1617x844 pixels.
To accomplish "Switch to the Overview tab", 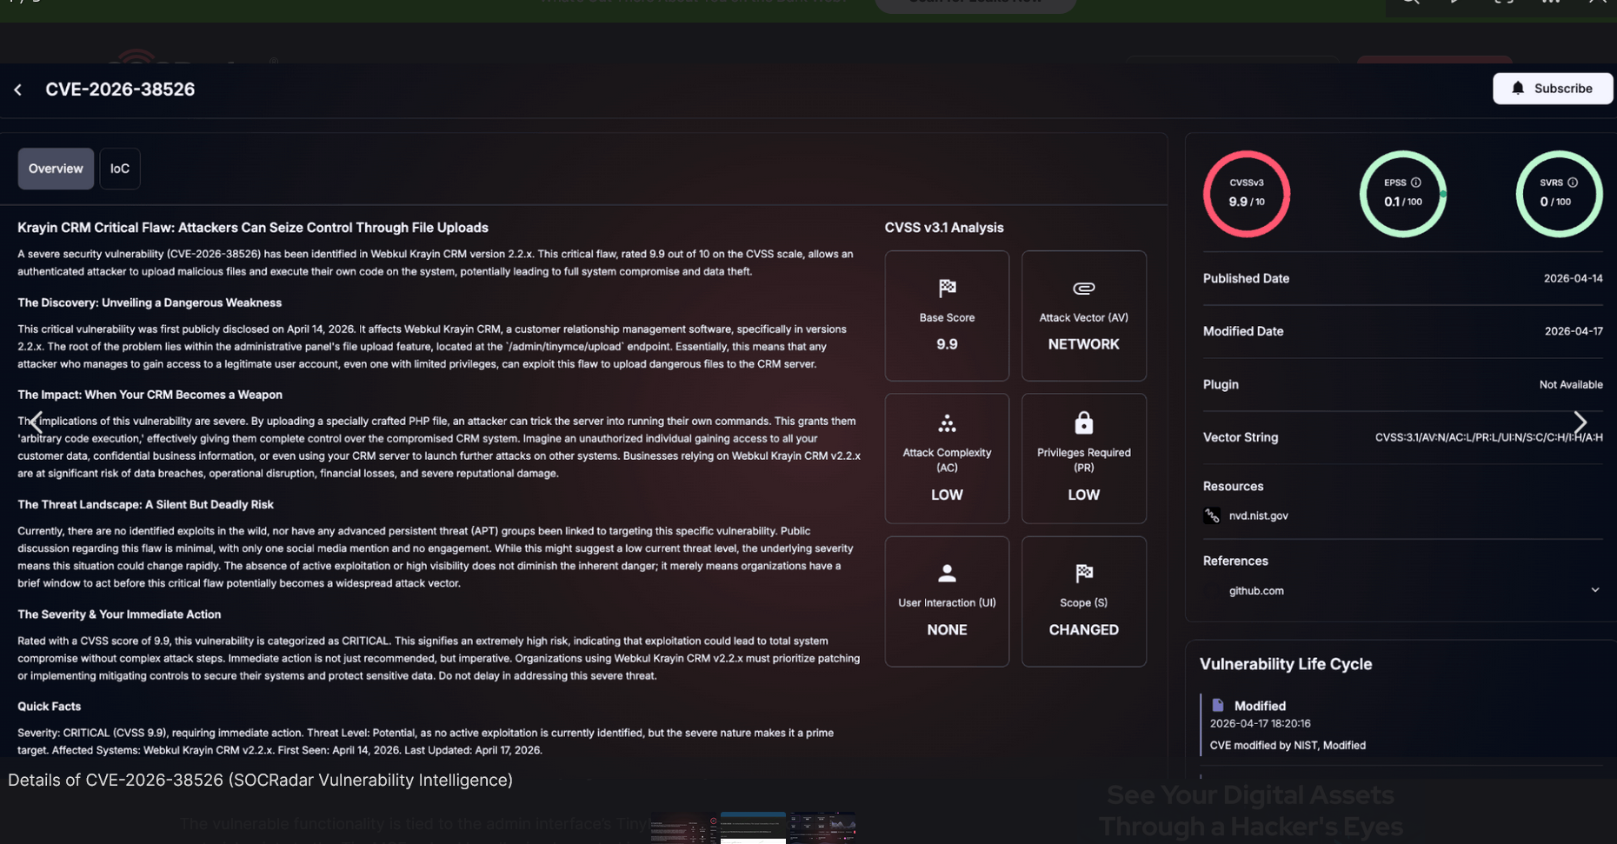I will (56, 169).
